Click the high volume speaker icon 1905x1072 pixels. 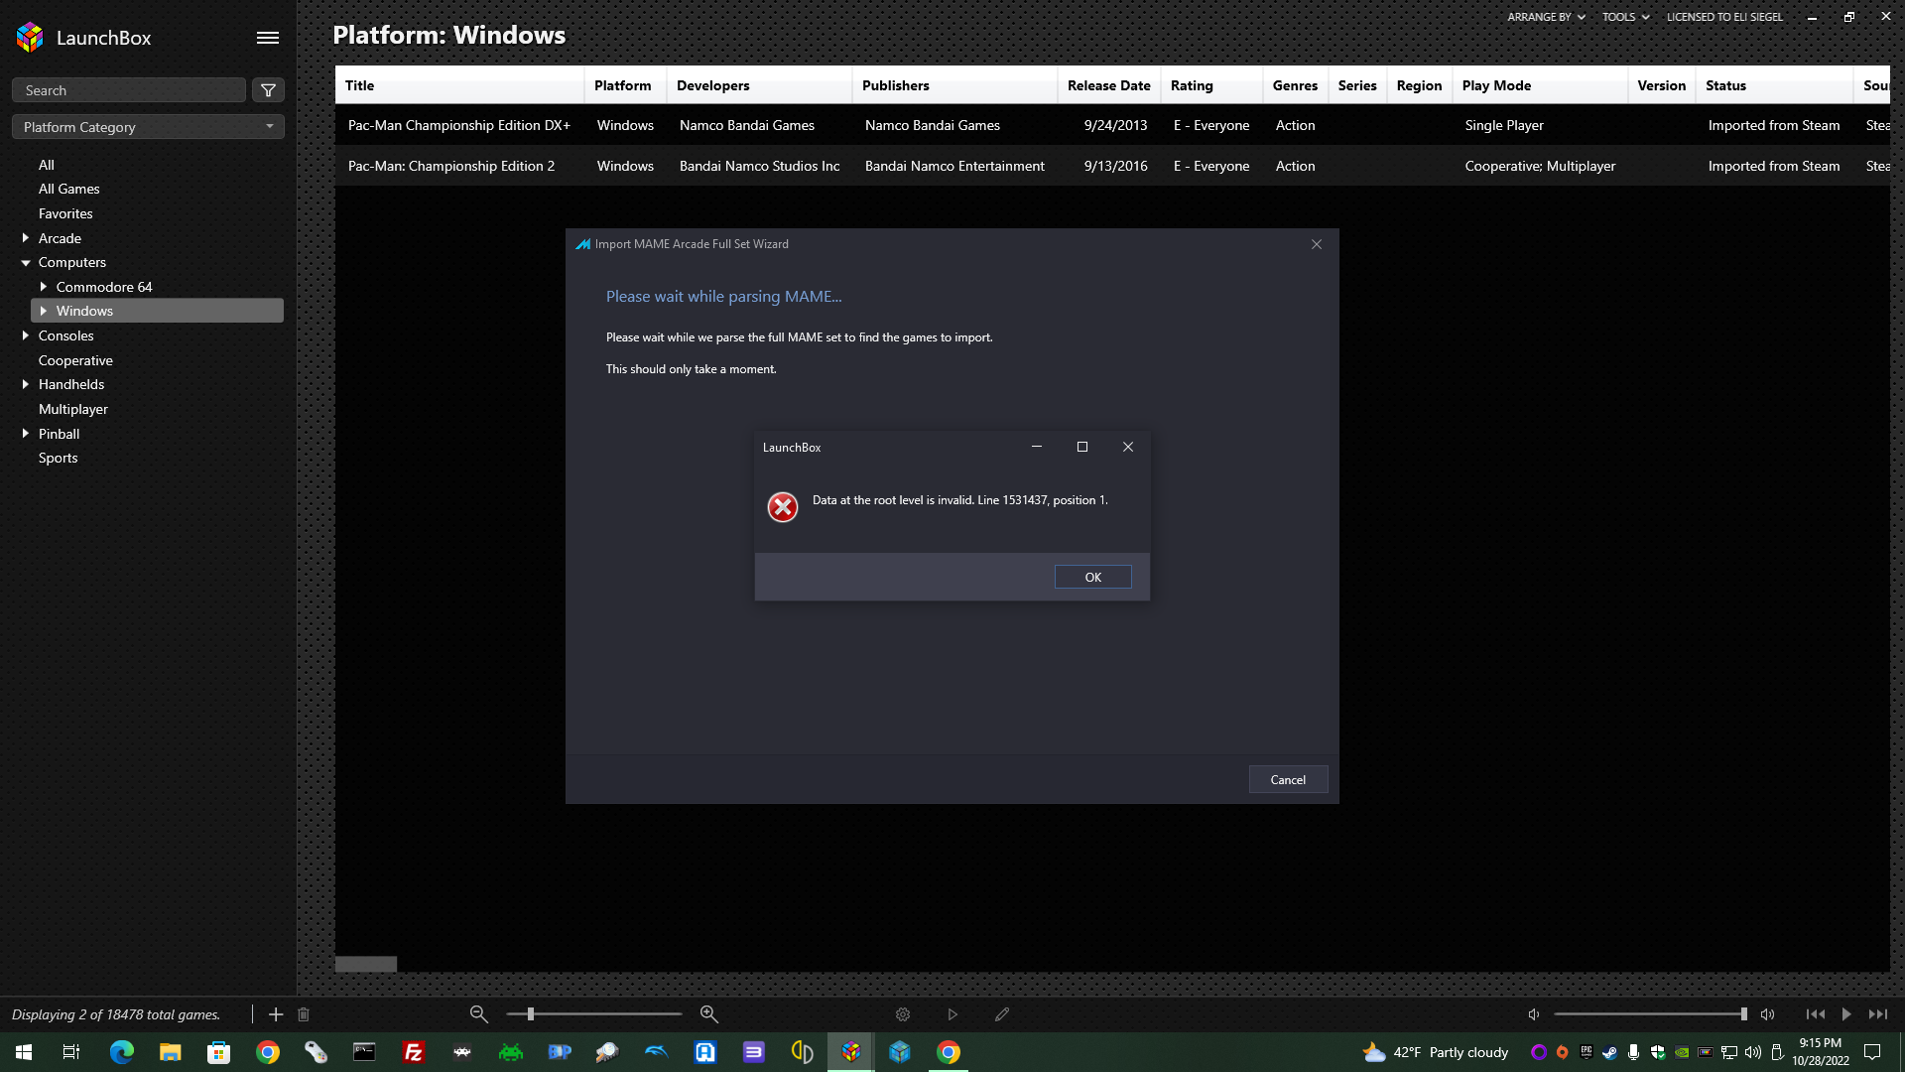click(1767, 1014)
